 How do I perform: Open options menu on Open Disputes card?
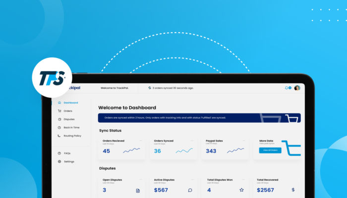click(x=141, y=180)
